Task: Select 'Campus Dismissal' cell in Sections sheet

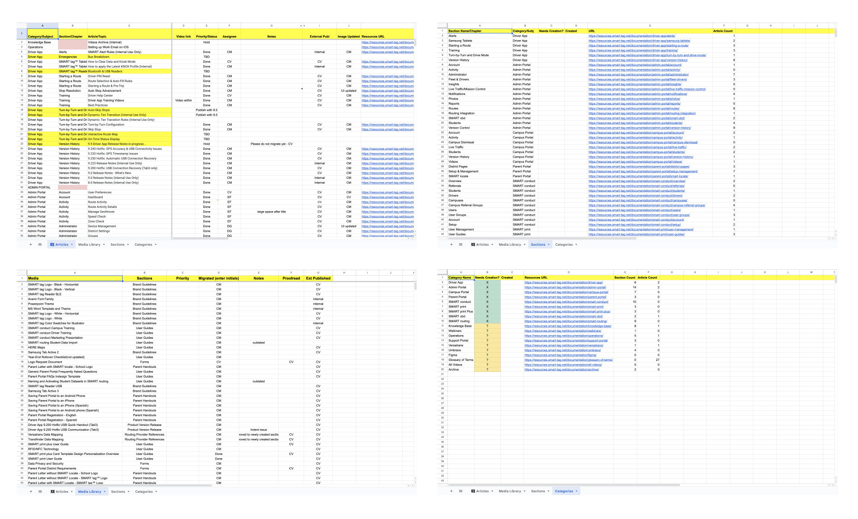Action: click(x=480, y=142)
